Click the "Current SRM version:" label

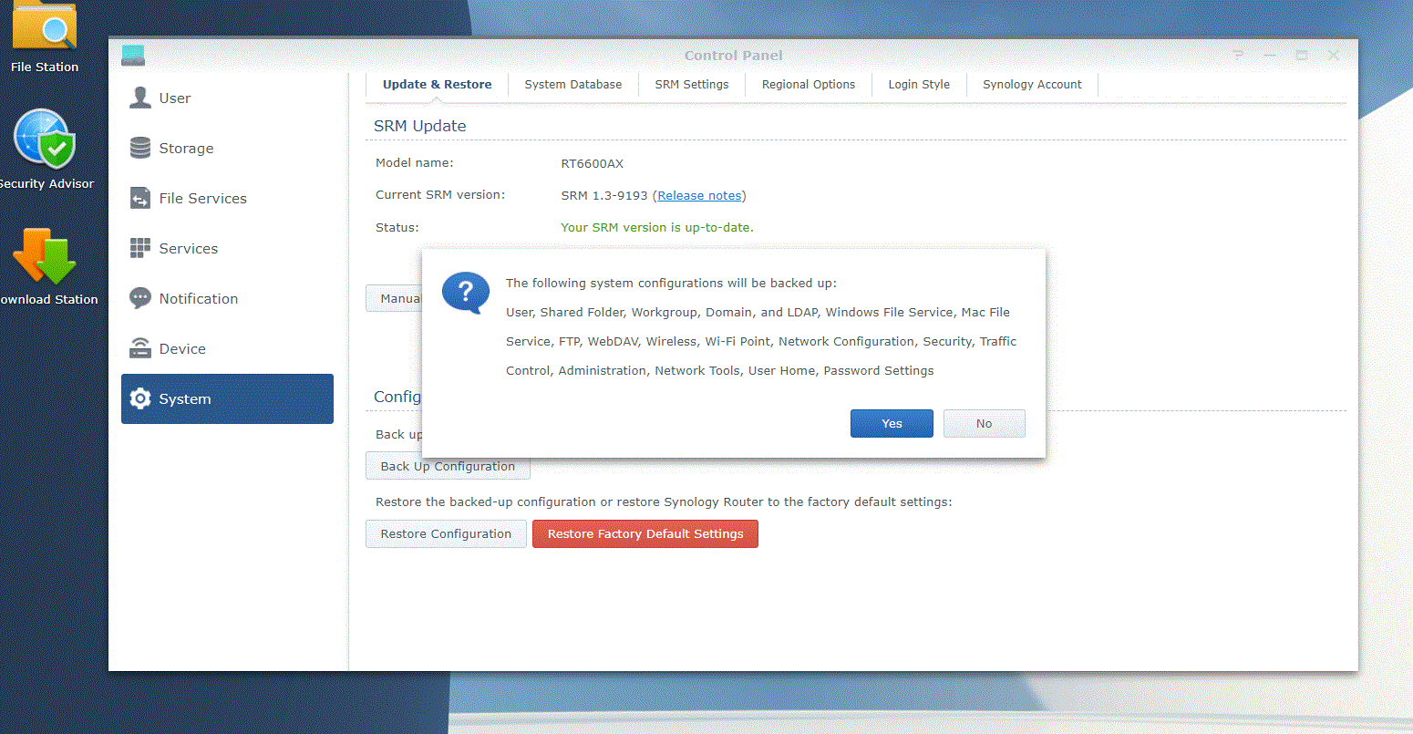tap(440, 195)
